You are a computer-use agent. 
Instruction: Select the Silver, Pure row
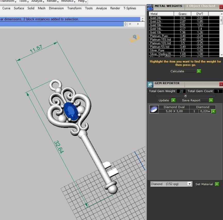click(x=184, y=50)
